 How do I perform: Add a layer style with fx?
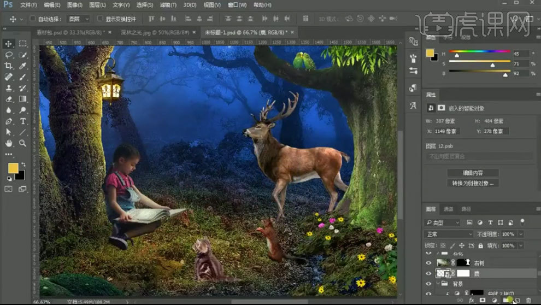point(471,300)
